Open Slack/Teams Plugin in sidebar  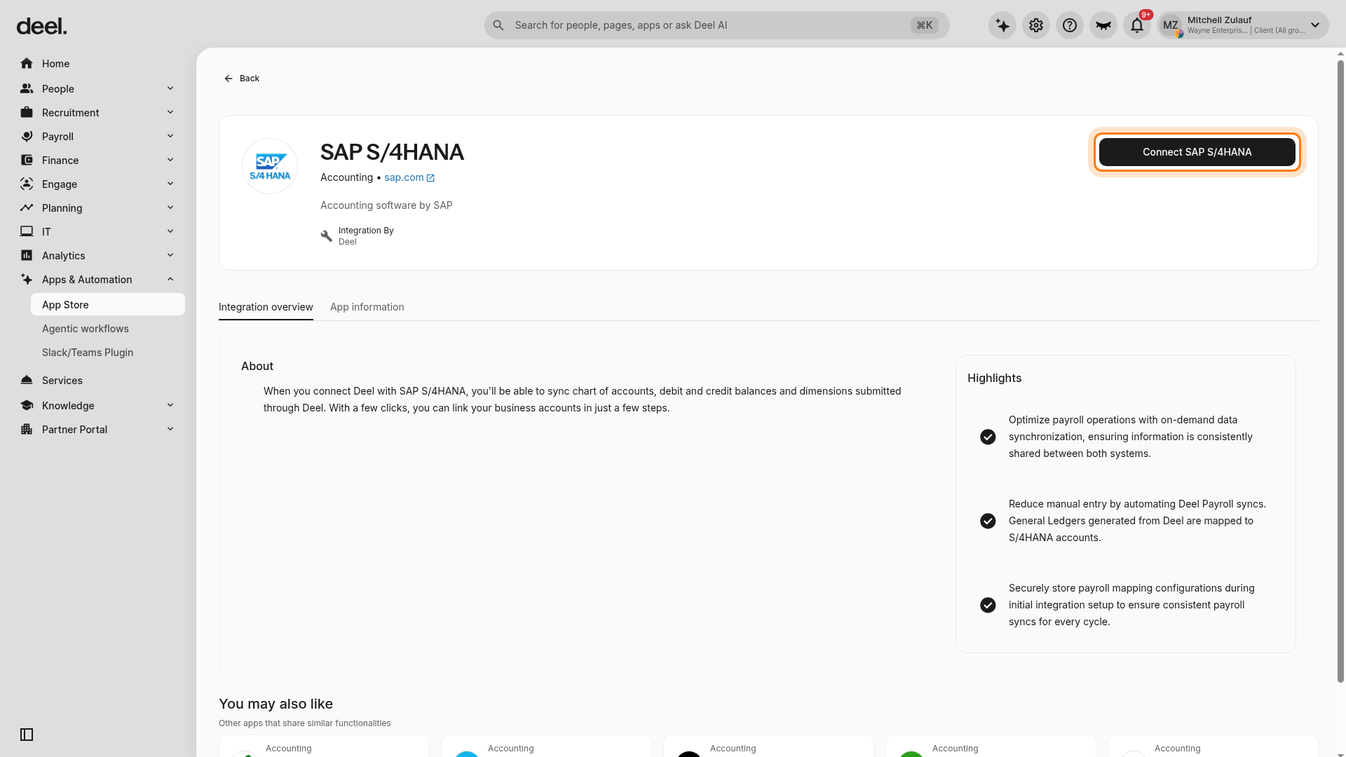(88, 353)
